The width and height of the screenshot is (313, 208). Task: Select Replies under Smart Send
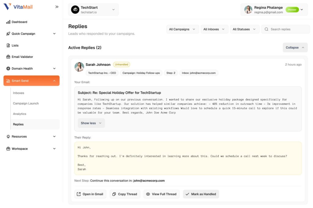tap(35, 124)
